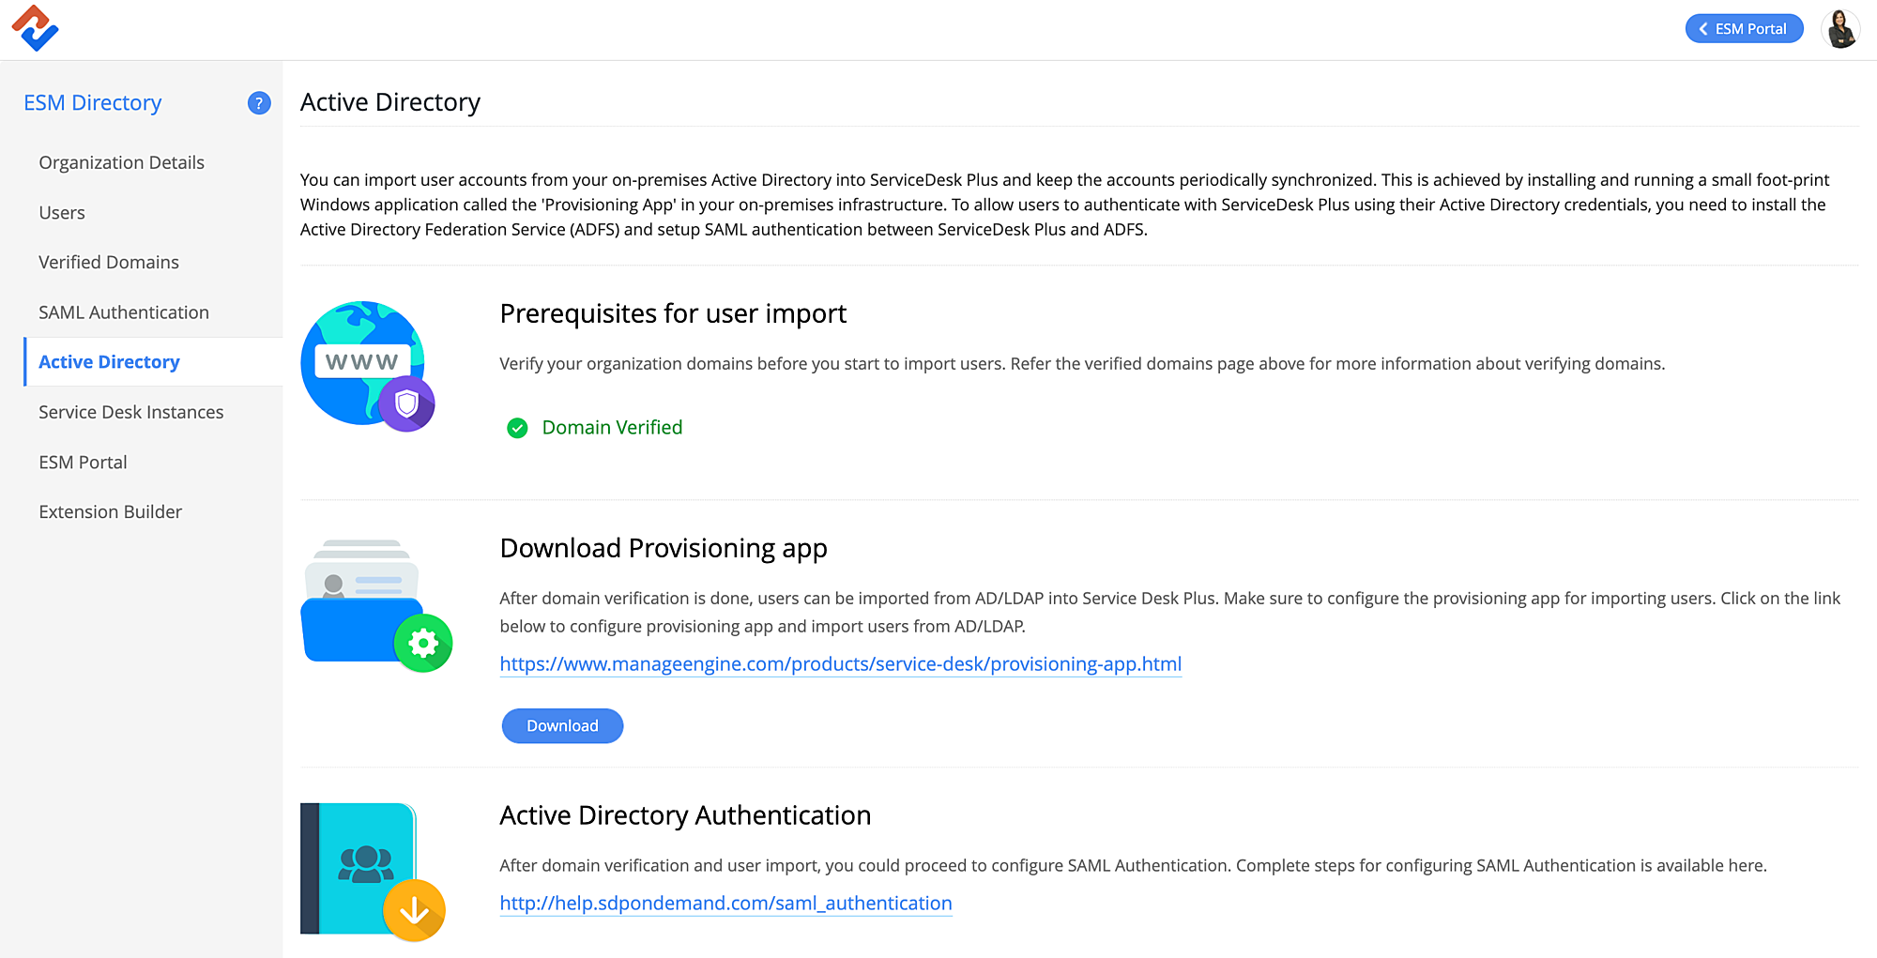
Task: Click the user profile avatar
Action: 1840,29
